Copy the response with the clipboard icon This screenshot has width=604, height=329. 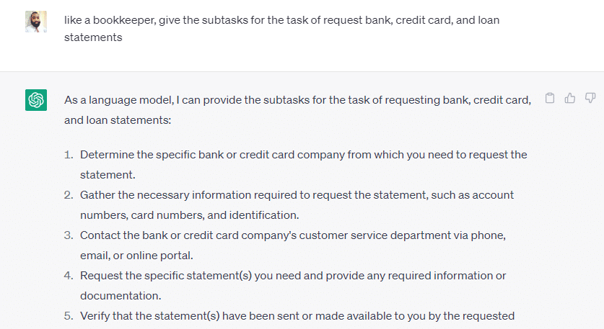(x=550, y=99)
